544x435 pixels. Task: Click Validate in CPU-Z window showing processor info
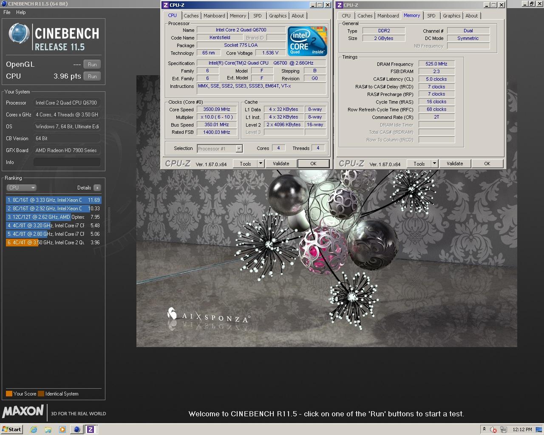tap(281, 164)
